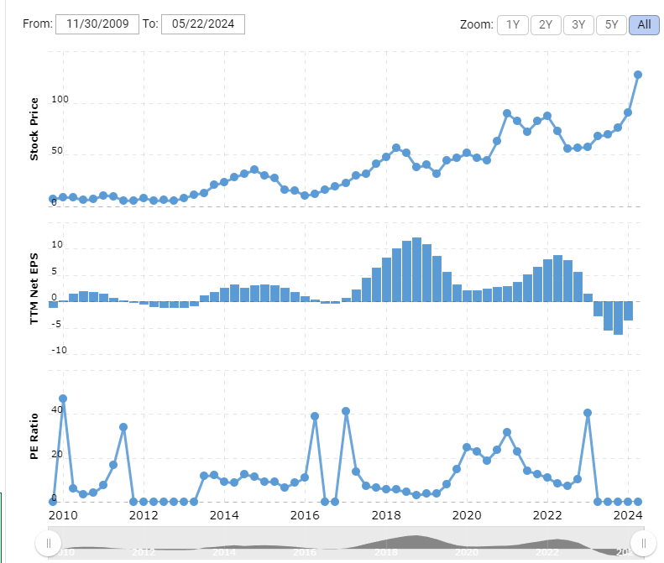Image resolution: width=664 pixels, height=563 pixels.
Task: Click the From date input field
Action: coord(97,24)
